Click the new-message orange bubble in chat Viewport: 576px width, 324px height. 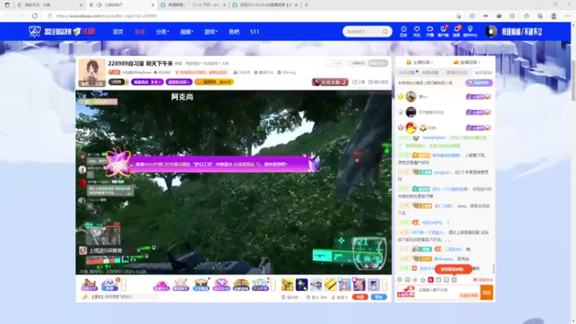point(454,269)
